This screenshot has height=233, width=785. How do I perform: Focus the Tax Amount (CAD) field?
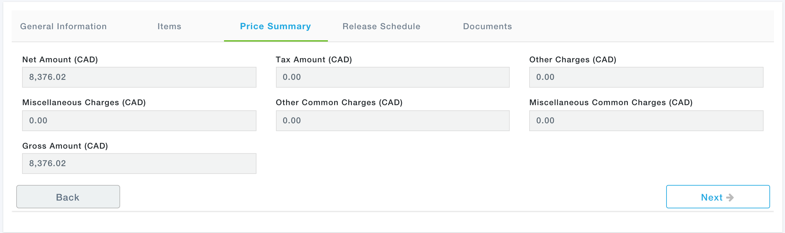[x=392, y=77]
